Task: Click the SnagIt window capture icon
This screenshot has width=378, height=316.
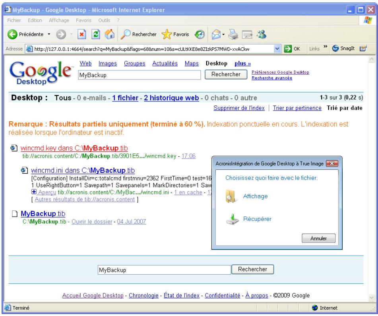Action: coord(363,48)
